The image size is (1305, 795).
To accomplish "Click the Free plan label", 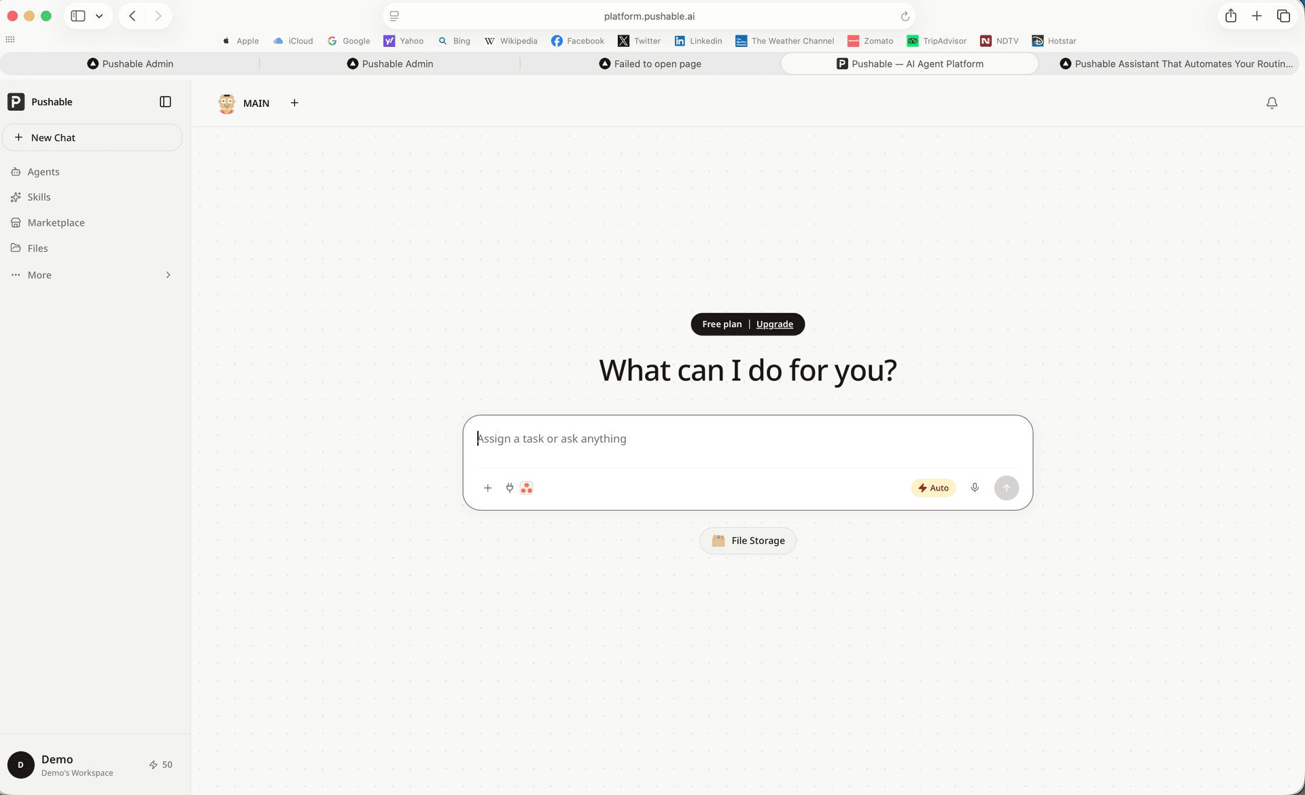I will tap(722, 324).
